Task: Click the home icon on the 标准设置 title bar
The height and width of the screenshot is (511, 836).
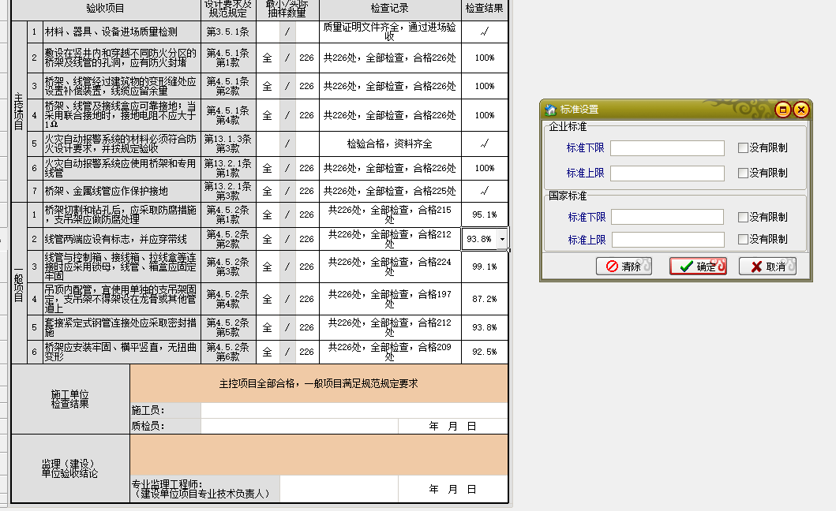Action: 550,110
